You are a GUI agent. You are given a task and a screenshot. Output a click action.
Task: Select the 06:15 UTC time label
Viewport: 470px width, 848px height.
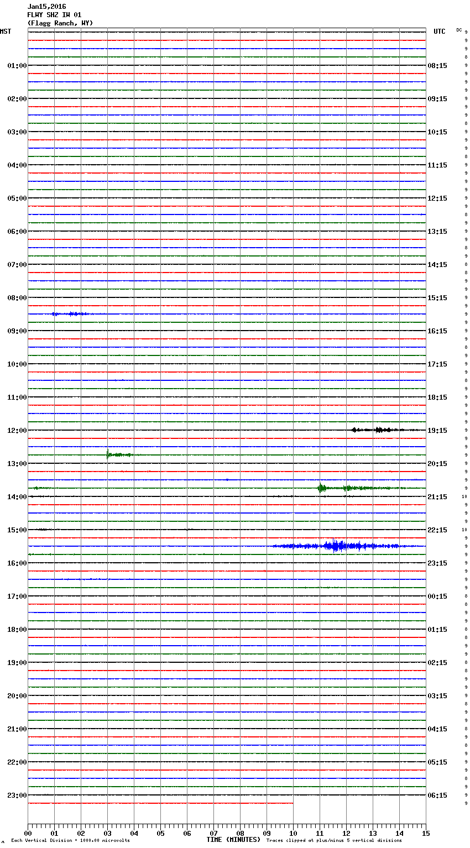(437, 795)
